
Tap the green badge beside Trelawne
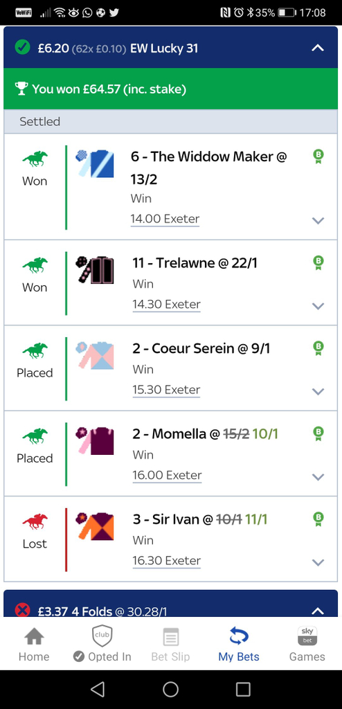point(318,262)
